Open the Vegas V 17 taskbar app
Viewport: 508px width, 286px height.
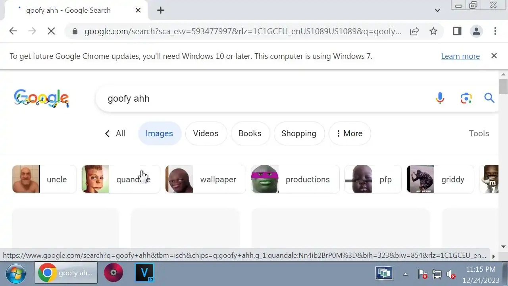pos(144,273)
